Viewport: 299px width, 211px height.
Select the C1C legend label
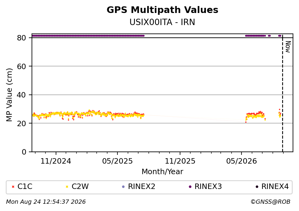click(x=25, y=186)
